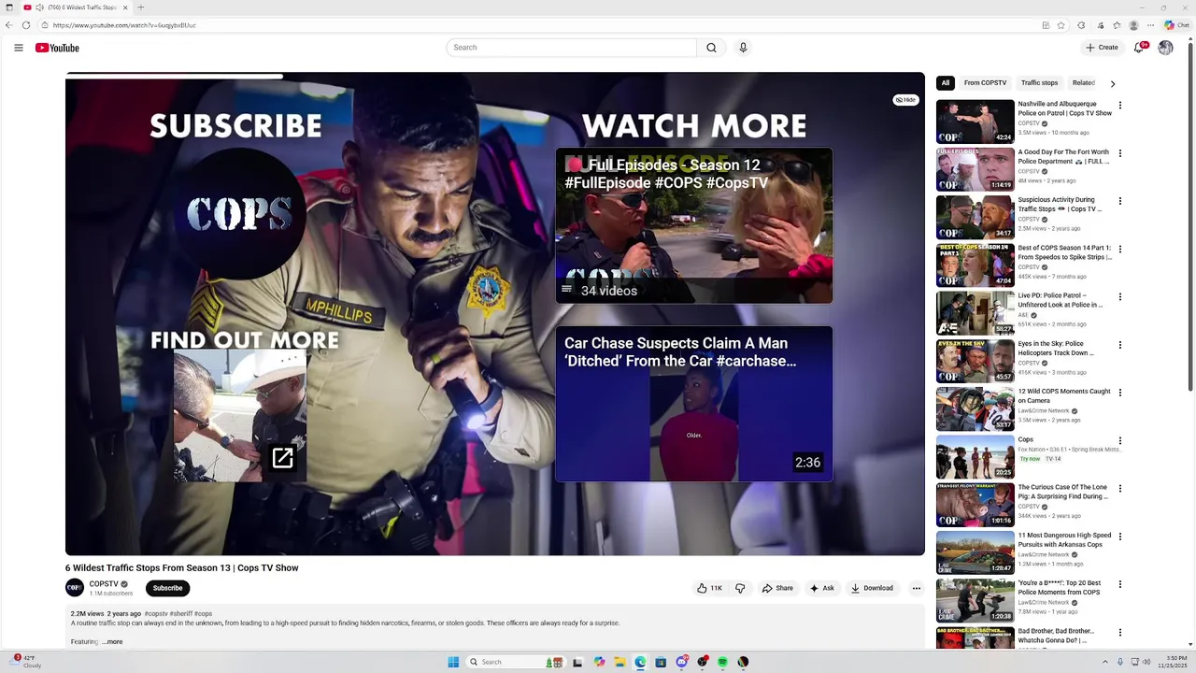Select the Related chip
1196x673 pixels.
coord(1084,83)
